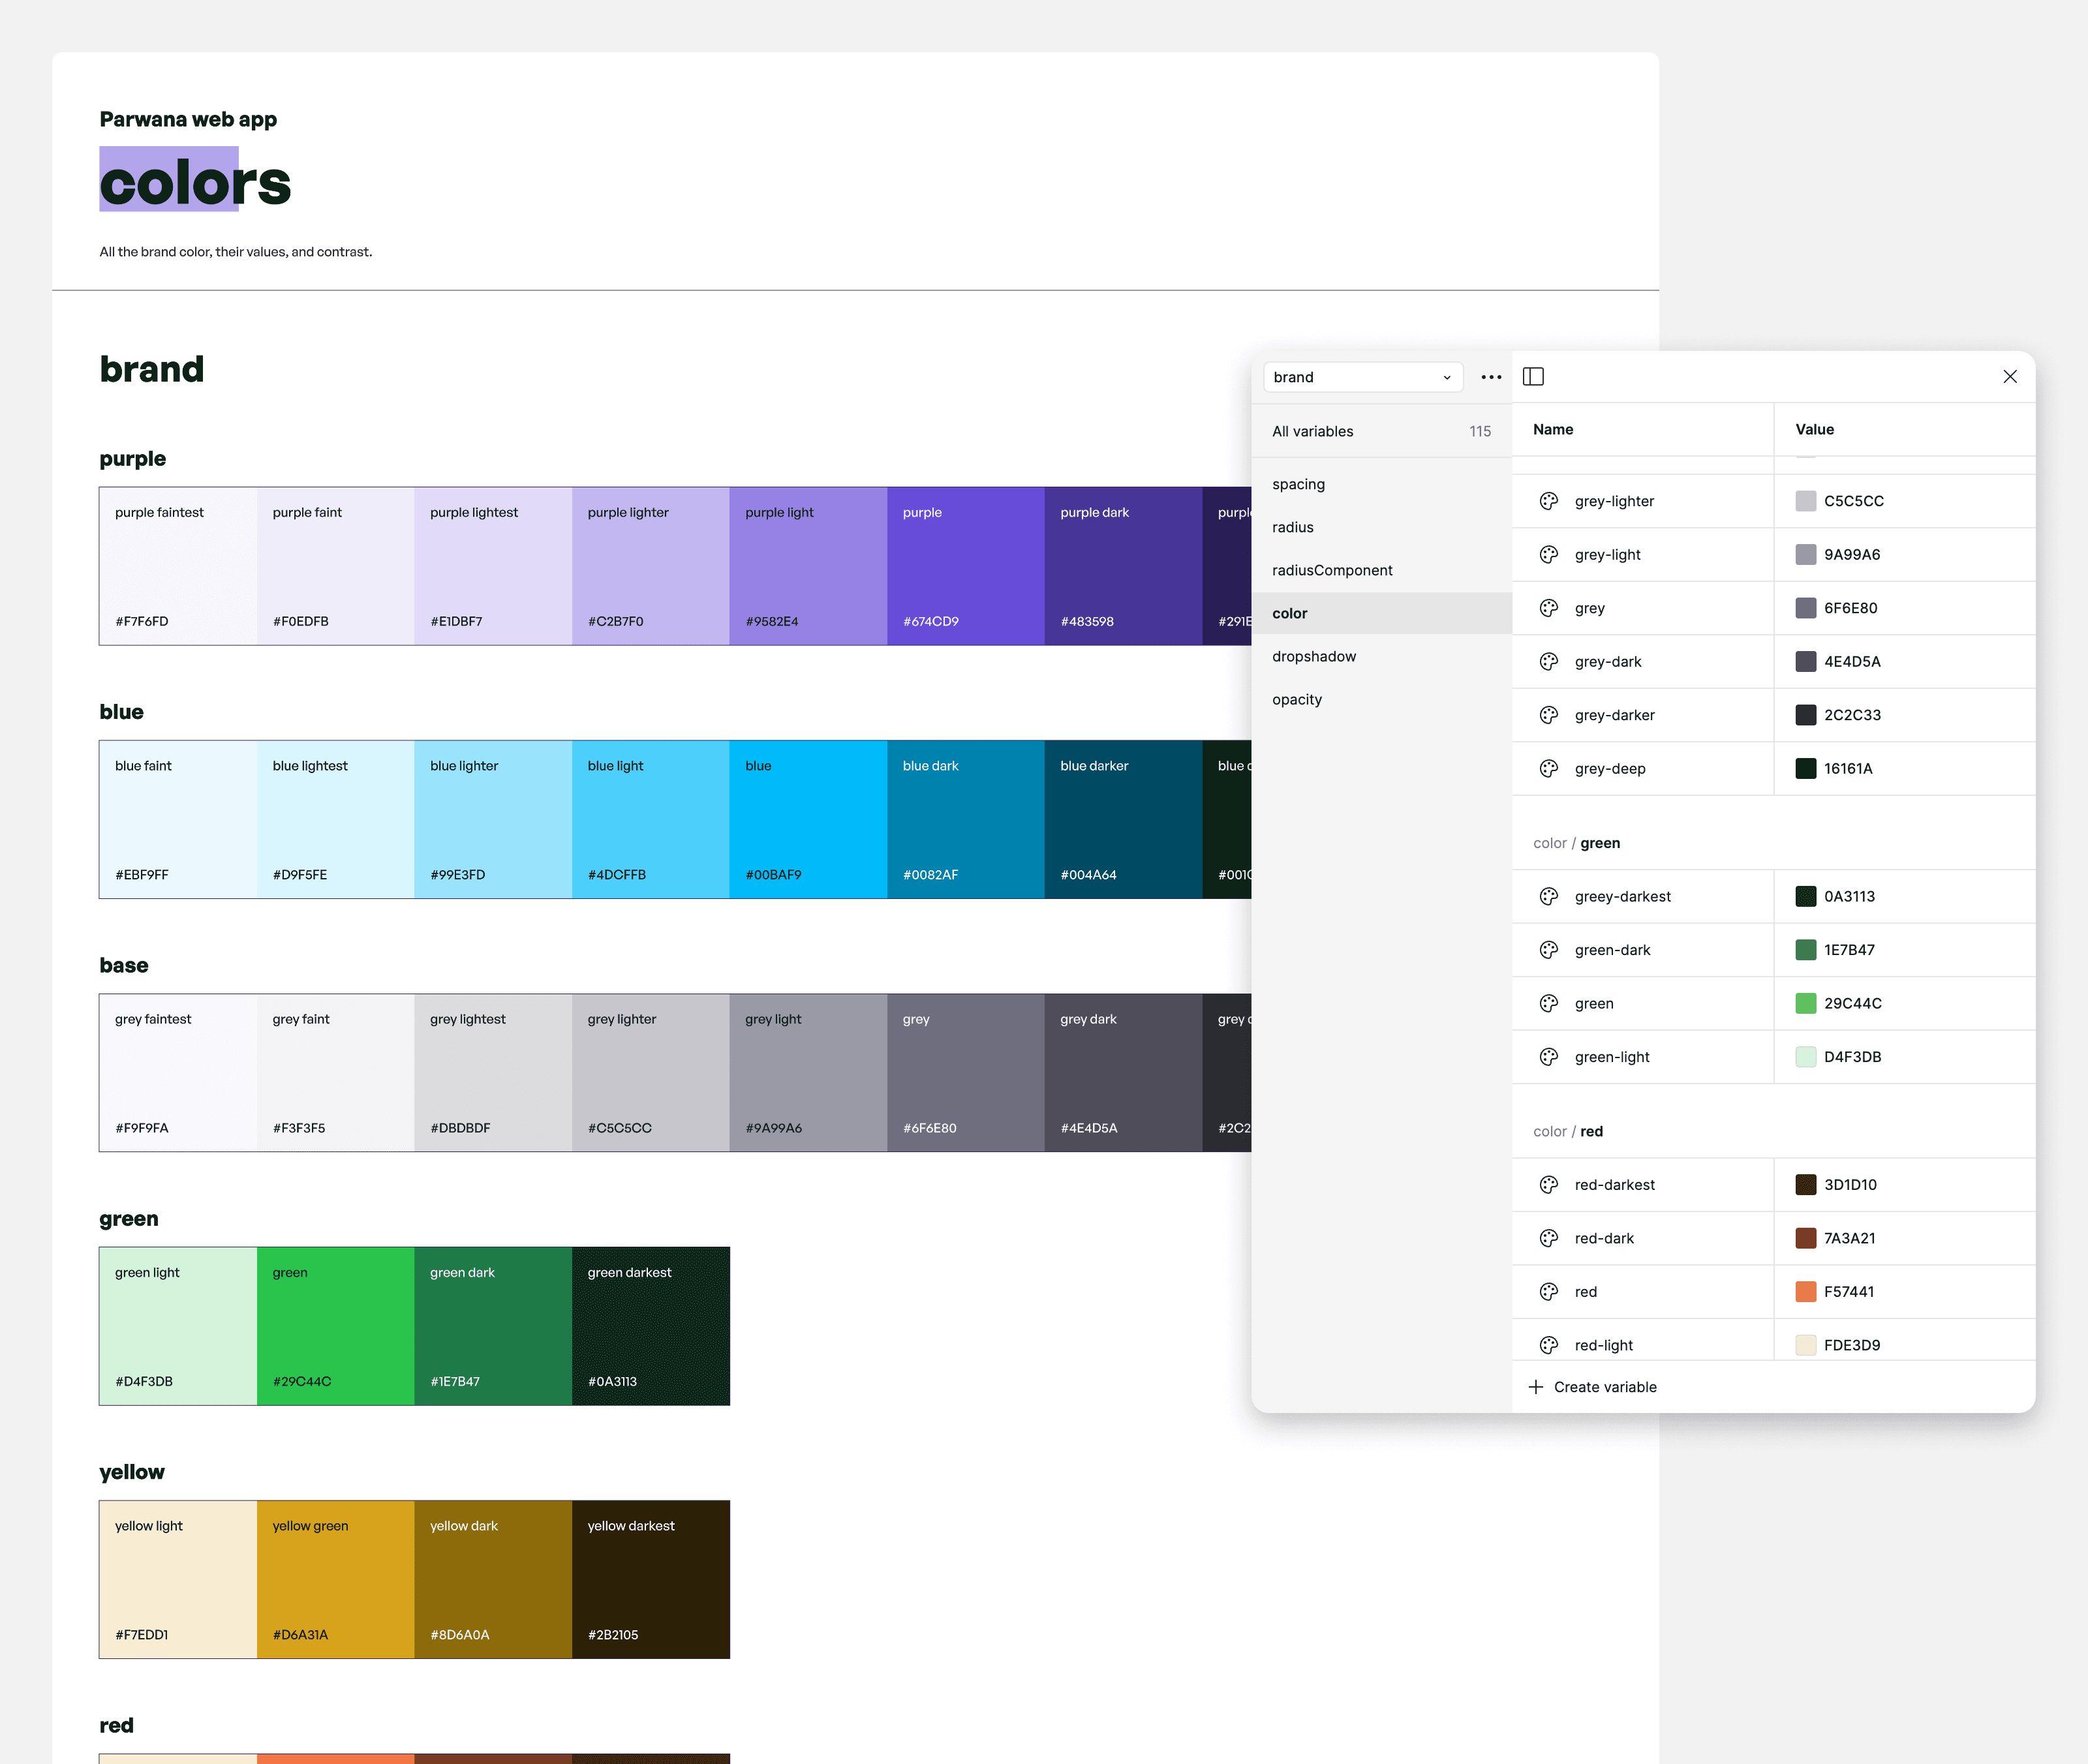
Task: Select the color variable group
Action: click(x=1289, y=612)
